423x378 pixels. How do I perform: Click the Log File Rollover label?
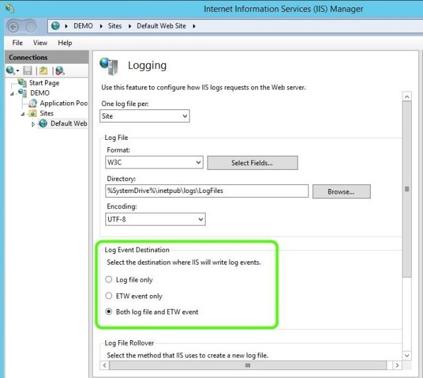pos(129,343)
